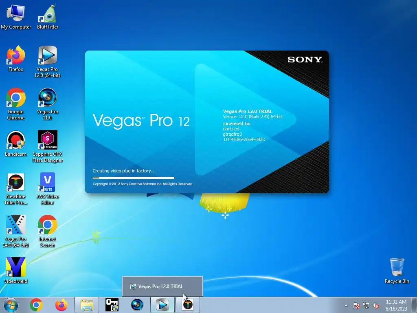Image resolution: width=417 pixels, height=313 pixels.
Task: Click serial text 1TF-FE86-7E64-HBZD
Action: click(x=244, y=139)
